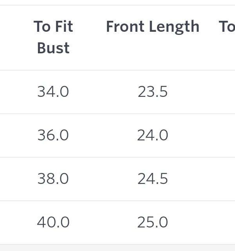Tap the 25.0 front length value
The height and width of the screenshot is (251, 235).
(x=153, y=222)
